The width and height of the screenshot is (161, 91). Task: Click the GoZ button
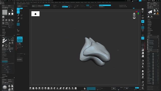pos(148,5)
